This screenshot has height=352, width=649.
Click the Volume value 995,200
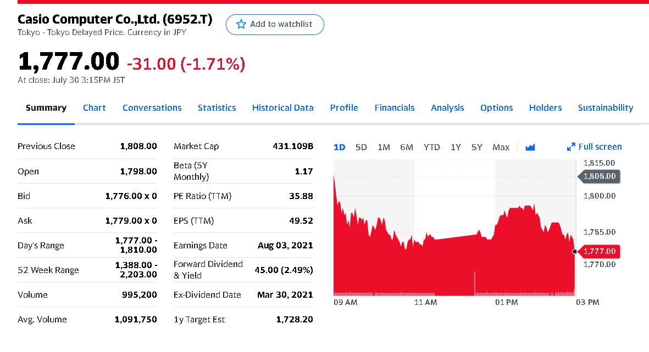(x=140, y=295)
